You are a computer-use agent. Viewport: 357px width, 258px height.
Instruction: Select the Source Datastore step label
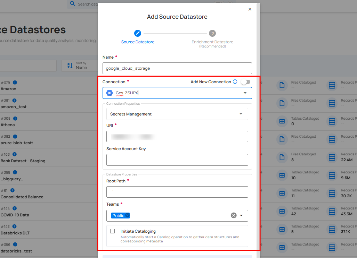(x=138, y=41)
